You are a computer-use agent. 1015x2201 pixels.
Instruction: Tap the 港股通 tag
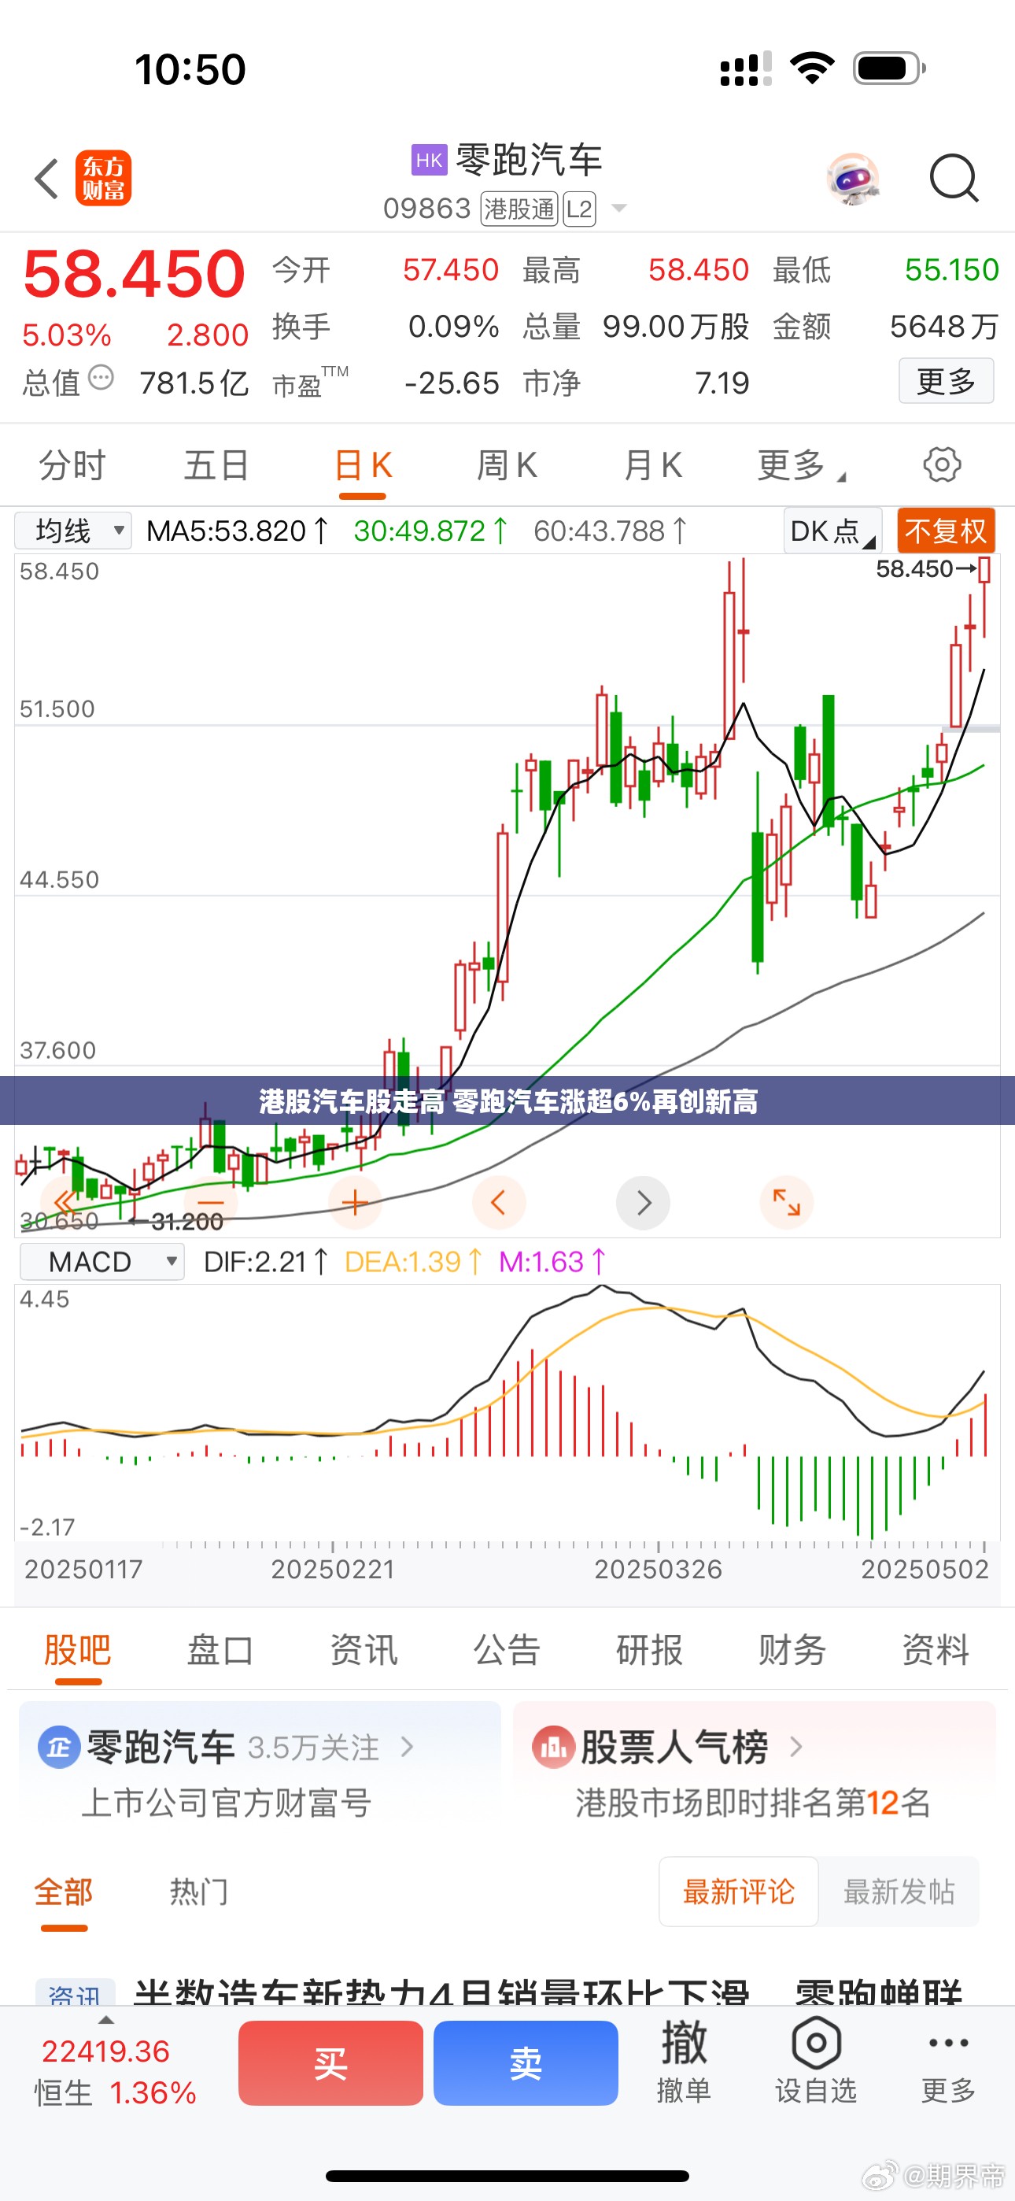pyautogui.click(x=519, y=209)
